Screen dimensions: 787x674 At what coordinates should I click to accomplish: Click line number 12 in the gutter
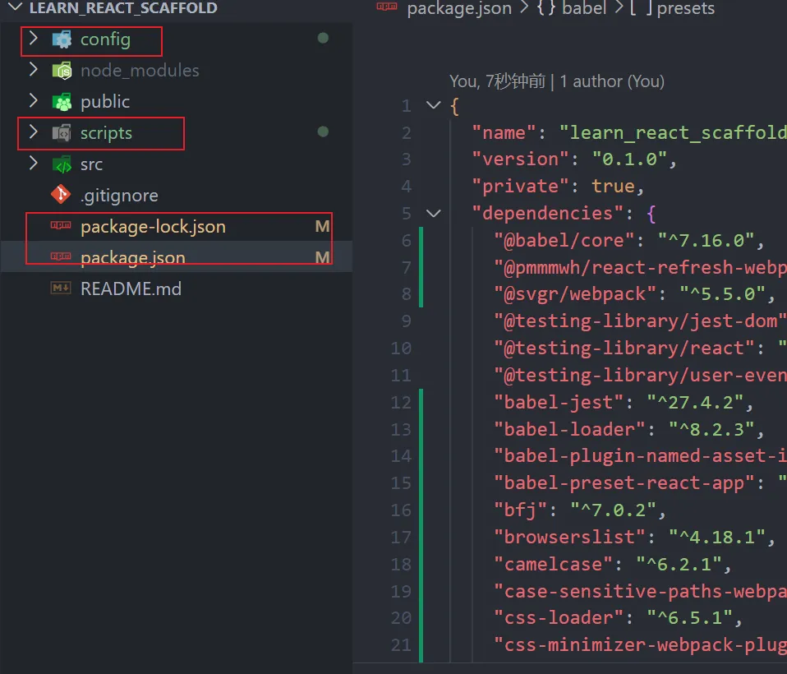pyautogui.click(x=402, y=402)
